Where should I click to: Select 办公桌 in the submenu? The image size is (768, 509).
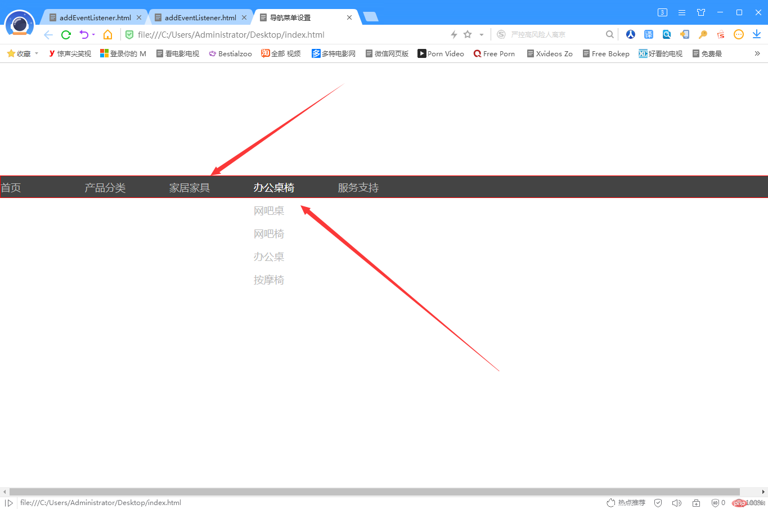click(269, 257)
